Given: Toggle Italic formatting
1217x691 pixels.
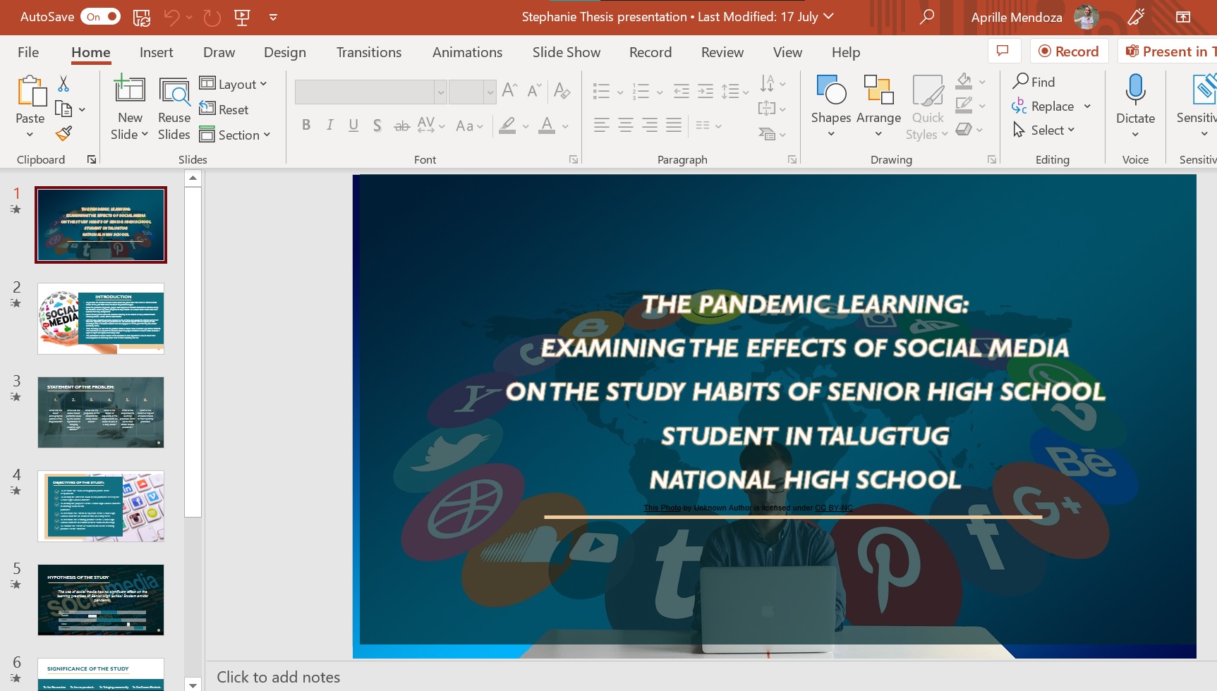Looking at the screenshot, I should coord(329,126).
